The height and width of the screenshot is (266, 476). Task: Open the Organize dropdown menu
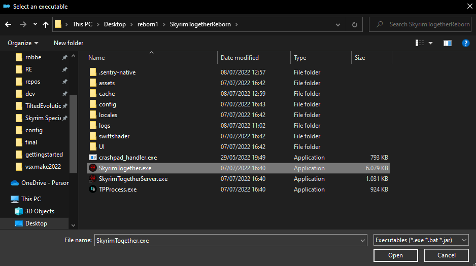[23, 43]
